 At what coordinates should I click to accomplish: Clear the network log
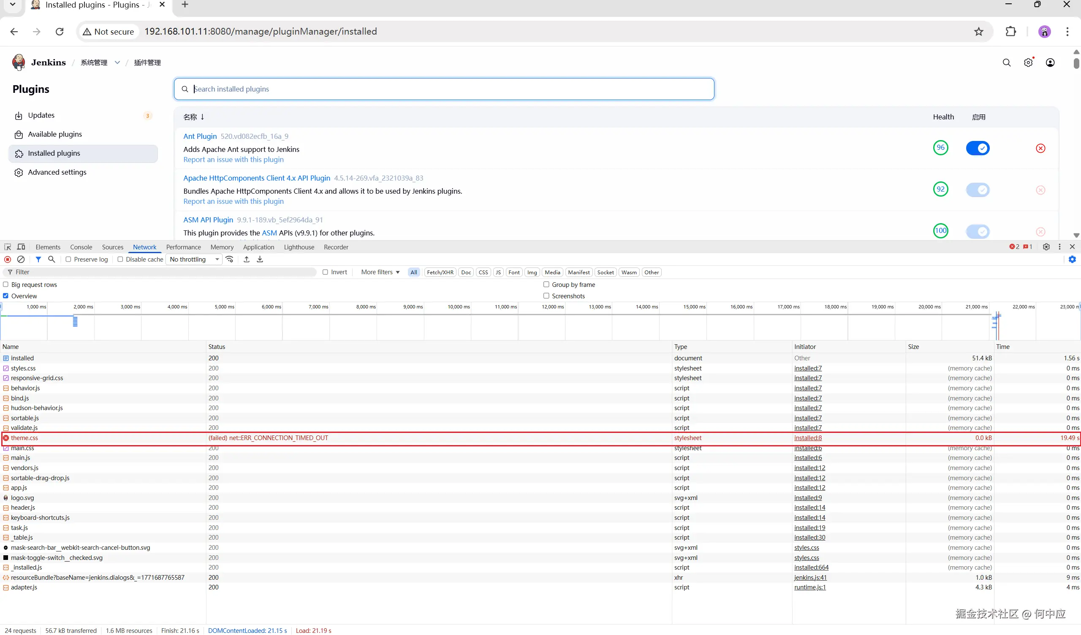pyautogui.click(x=21, y=259)
